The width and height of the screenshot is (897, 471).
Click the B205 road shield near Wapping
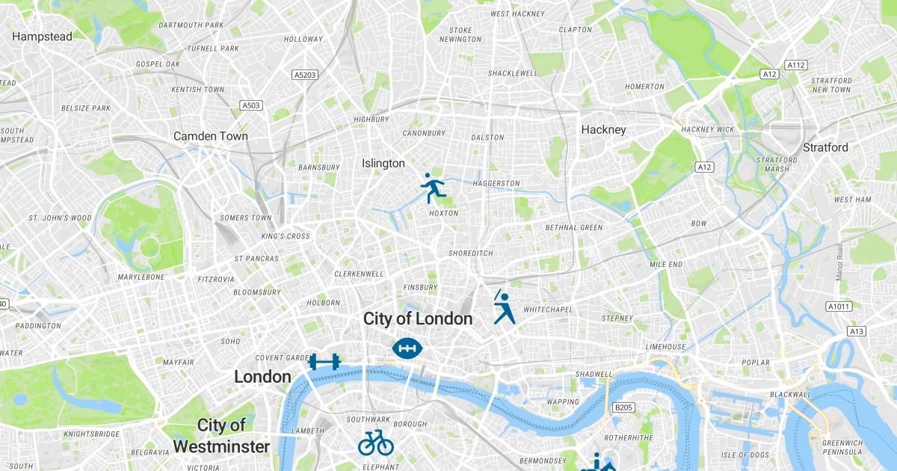point(623,407)
